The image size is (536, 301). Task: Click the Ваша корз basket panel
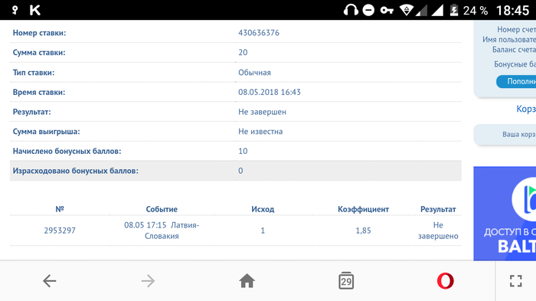[x=505, y=135]
